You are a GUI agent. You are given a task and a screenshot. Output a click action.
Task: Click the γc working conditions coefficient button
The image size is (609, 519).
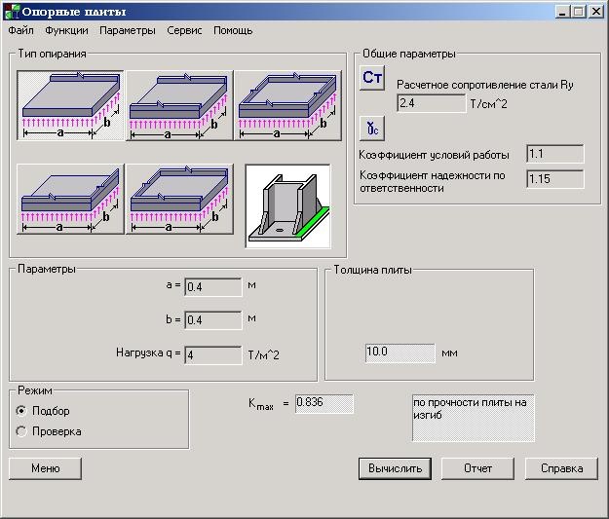pos(372,126)
